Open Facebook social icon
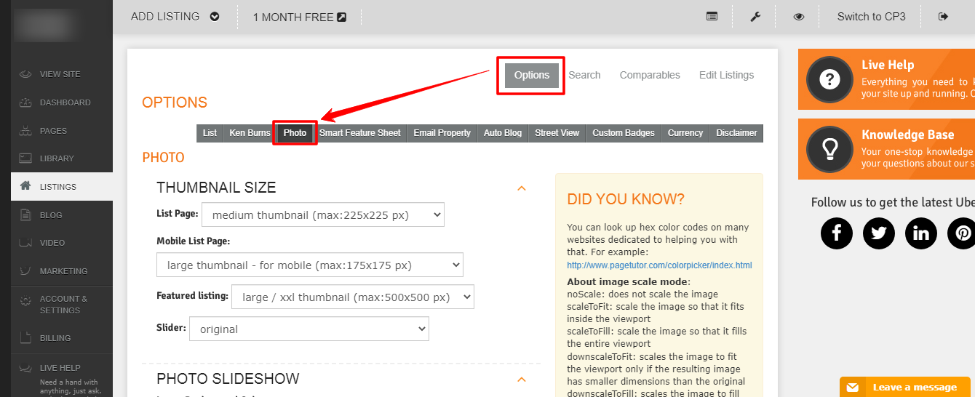Screen dimensions: 975x397 pos(837,233)
